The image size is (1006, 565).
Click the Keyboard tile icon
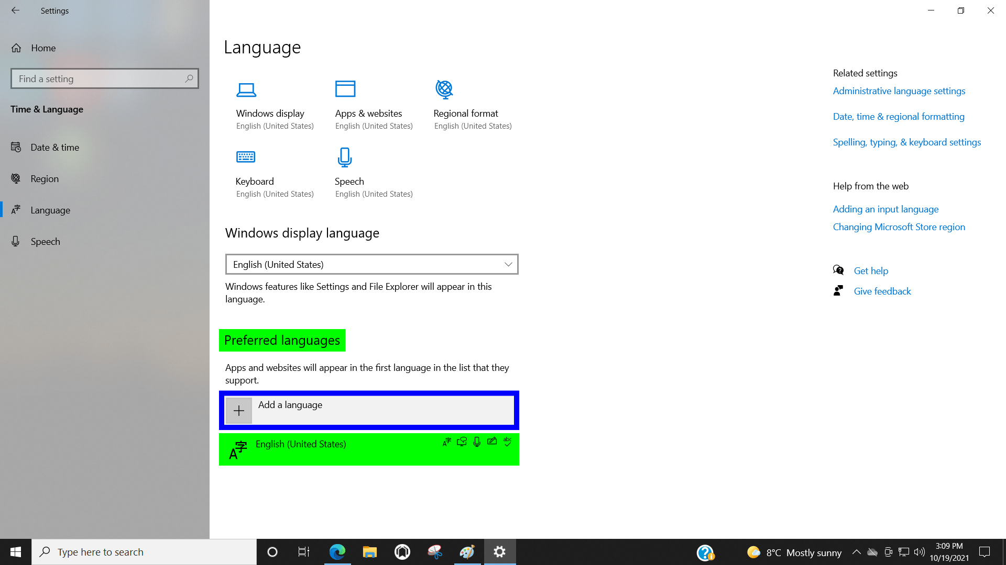[x=246, y=157]
